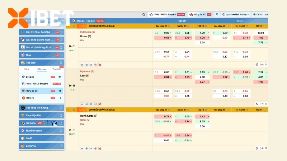
Task: Open statistics icon for Indonesia vs Brunei
Action: coord(86,65)
